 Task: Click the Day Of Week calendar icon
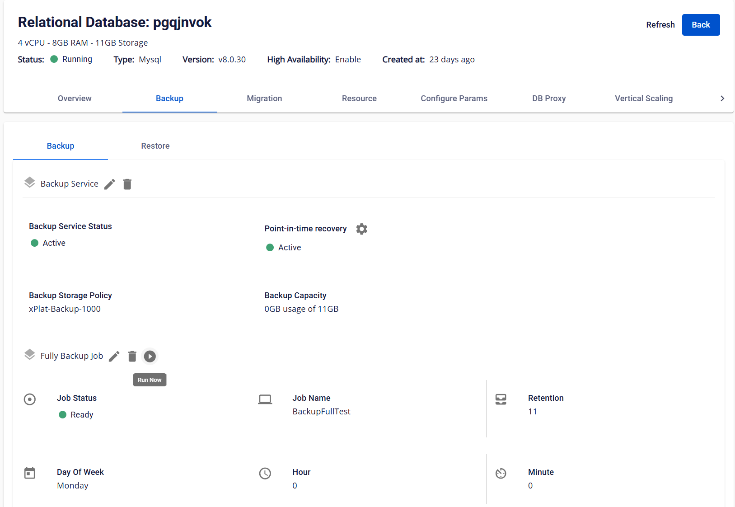[x=30, y=473]
